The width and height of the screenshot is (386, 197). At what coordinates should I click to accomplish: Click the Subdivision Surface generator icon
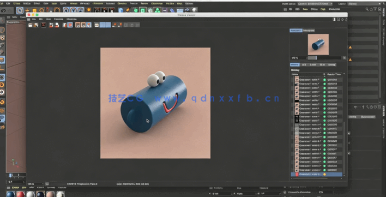[x=135, y=10]
